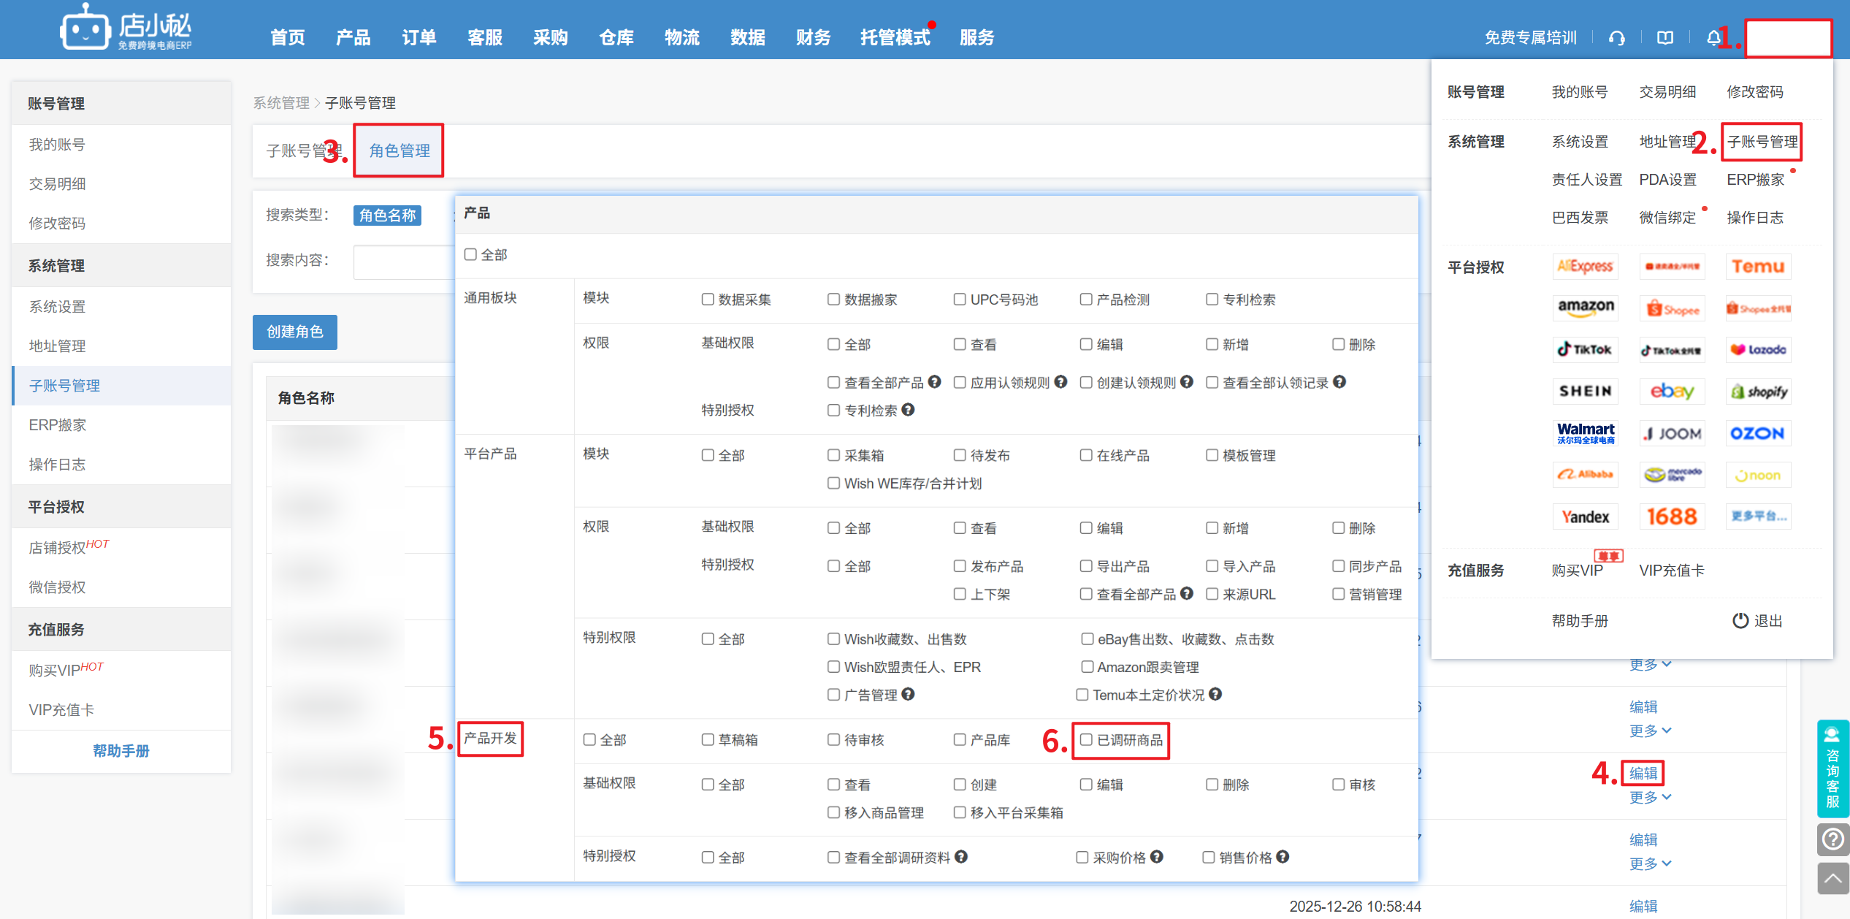The height and width of the screenshot is (919, 1850).
Task: Click the headset customer service icon
Action: [1616, 38]
